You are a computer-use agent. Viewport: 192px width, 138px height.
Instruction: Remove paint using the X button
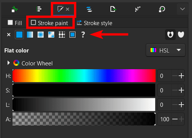tap(9, 35)
